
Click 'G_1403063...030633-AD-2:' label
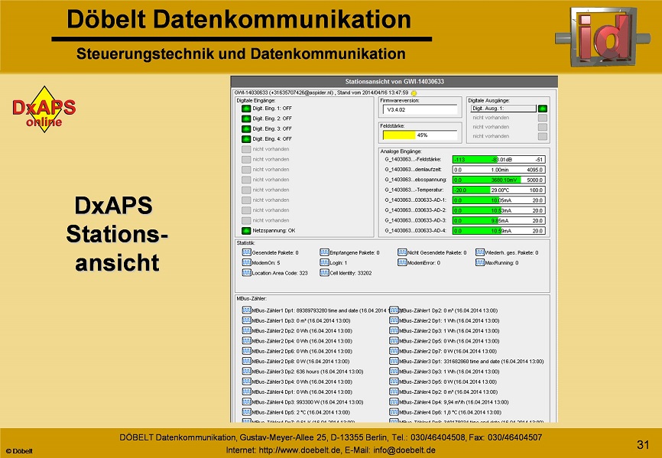[415, 210]
